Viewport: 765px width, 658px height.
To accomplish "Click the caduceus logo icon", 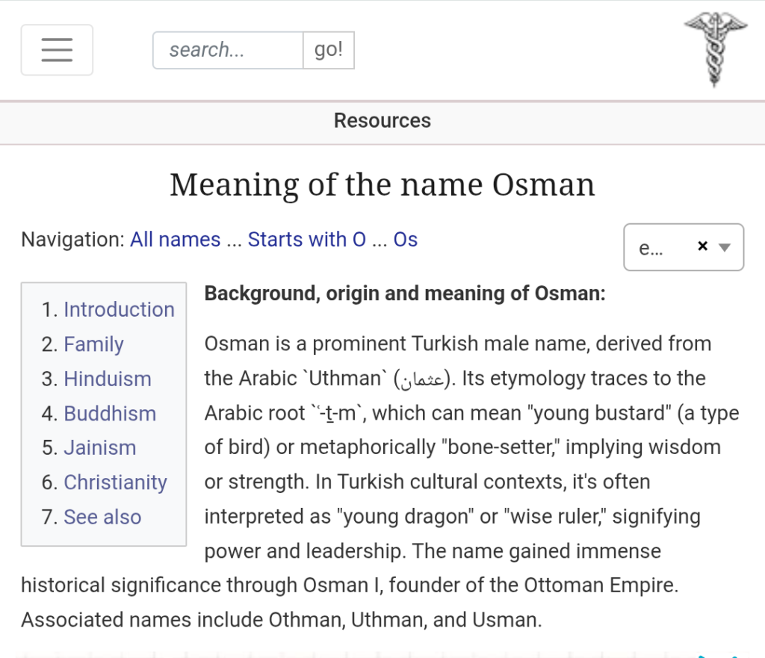I will click(715, 50).
